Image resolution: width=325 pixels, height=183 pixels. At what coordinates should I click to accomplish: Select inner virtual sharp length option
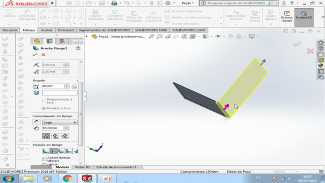(x=55, y=136)
